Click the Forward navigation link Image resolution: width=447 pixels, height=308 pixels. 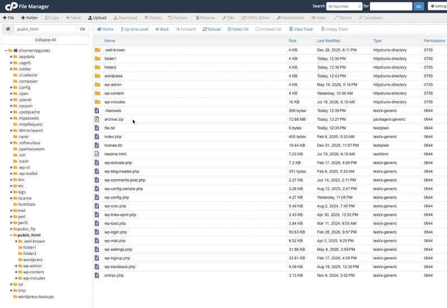pos(186,29)
